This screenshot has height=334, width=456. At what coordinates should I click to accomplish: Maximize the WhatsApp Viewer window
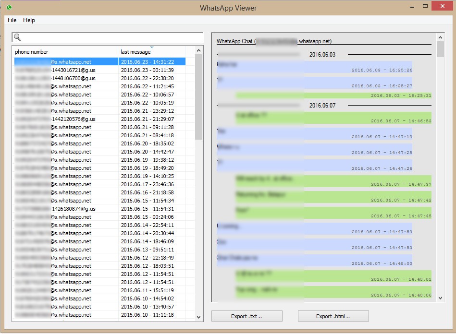(425, 6)
